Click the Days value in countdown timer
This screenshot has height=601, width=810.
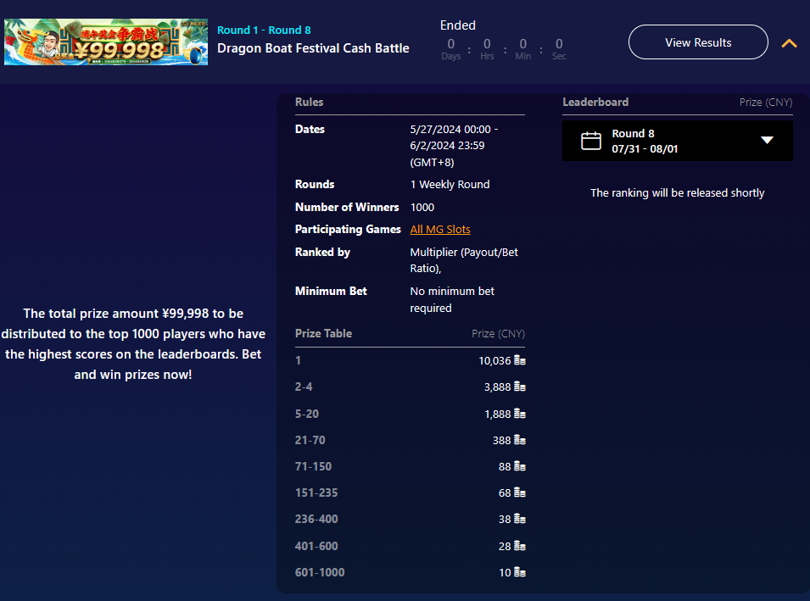coord(451,44)
